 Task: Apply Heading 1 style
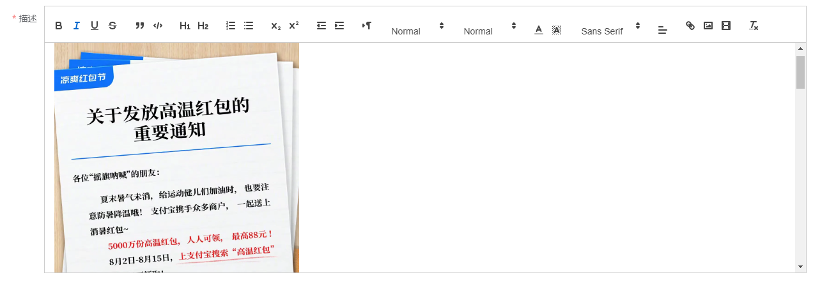[x=185, y=26]
